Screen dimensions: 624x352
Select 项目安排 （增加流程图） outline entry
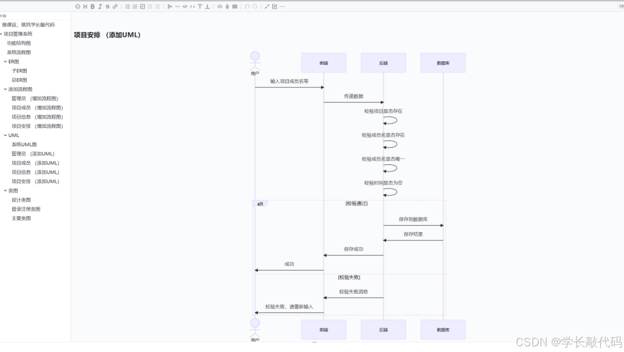pos(37,126)
